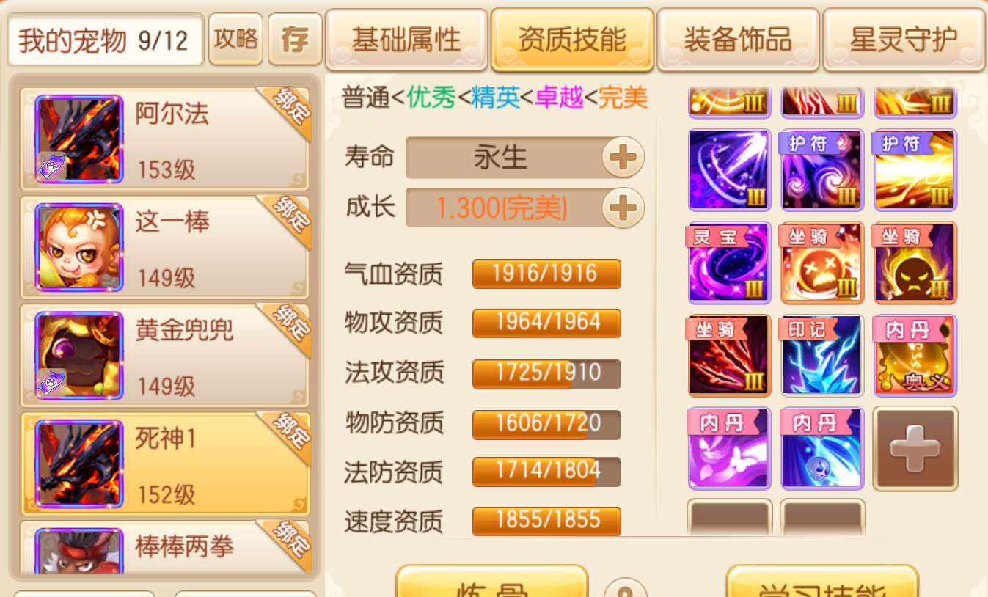Click the 法攻资质 1725/1910 progress bar
The image size is (988, 597).
546,373
